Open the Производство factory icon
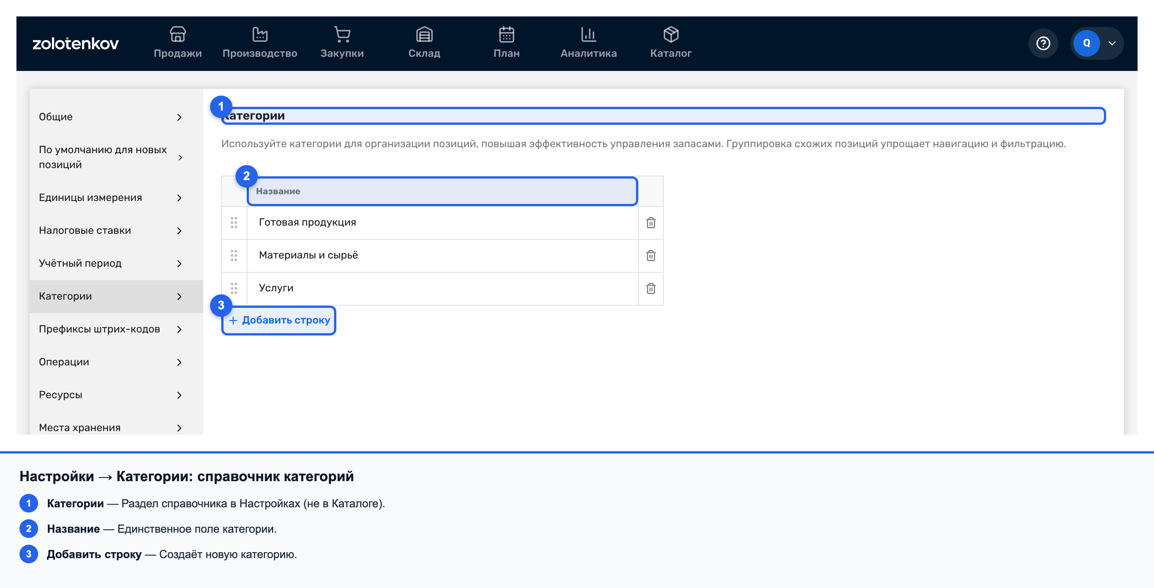The height and width of the screenshot is (588, 1154). click(260, 34)
